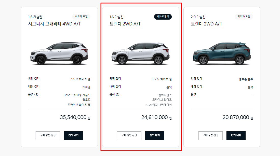The height and width of the screenshot is (156, 280).
Task: Expand the 옵션 (3) list on the middle card
Action: tap(114, 95)
